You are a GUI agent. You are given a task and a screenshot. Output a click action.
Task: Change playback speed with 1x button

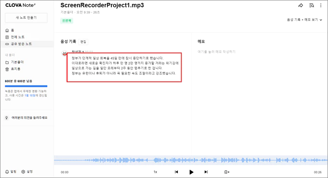155,172
